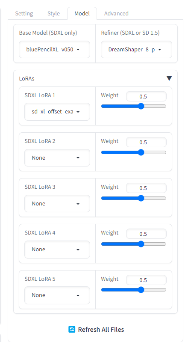Collapse the LoRAs section triangle
The image size is (188, 342).
[169, 78]
